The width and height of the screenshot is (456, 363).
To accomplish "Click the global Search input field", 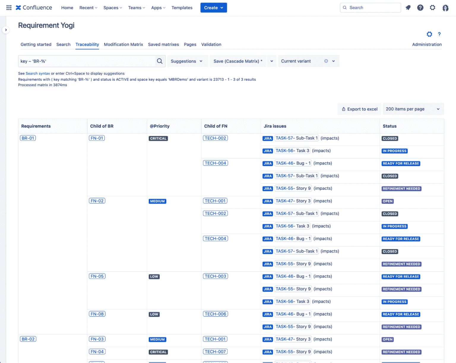I will 370,7.
